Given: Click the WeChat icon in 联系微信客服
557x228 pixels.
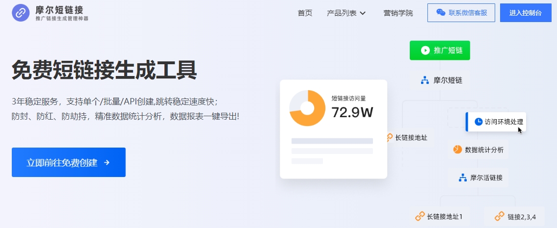Looking at the screenshot, I should pyautogui.click(x=441, y=13).
